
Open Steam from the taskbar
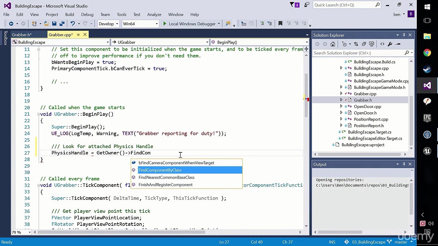[x=427, y=69]
